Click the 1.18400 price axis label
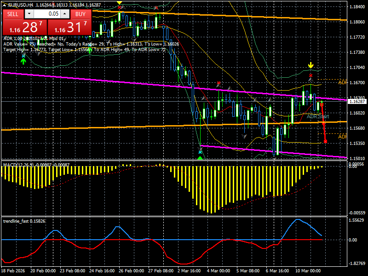This screenshot has height=276, width=368. point(357,7)
